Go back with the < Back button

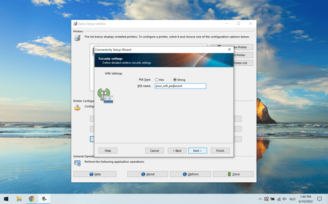177,150
